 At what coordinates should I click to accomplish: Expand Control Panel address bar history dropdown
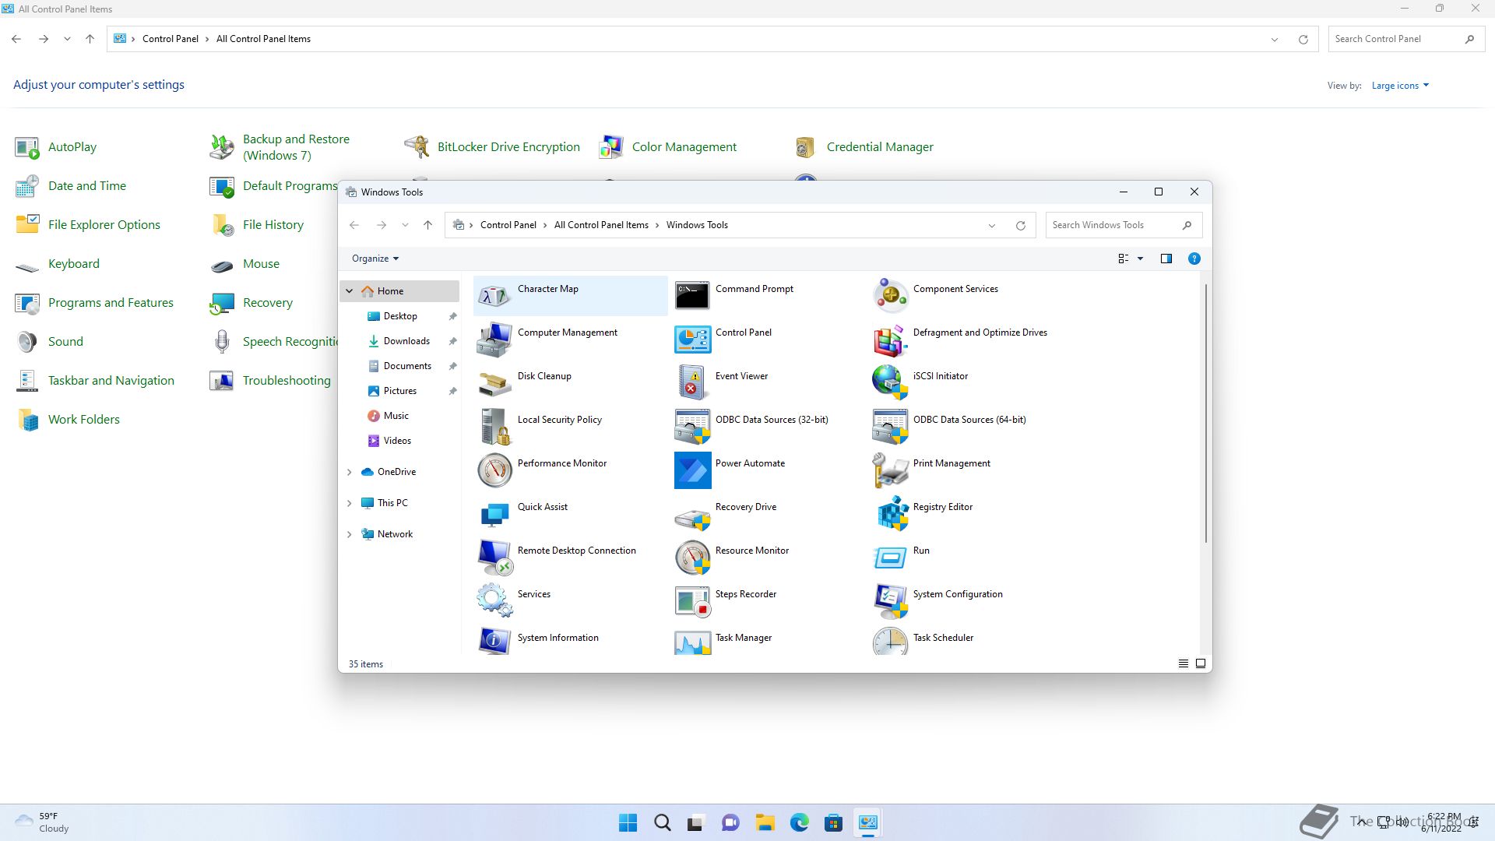(x=1275, y=39)
